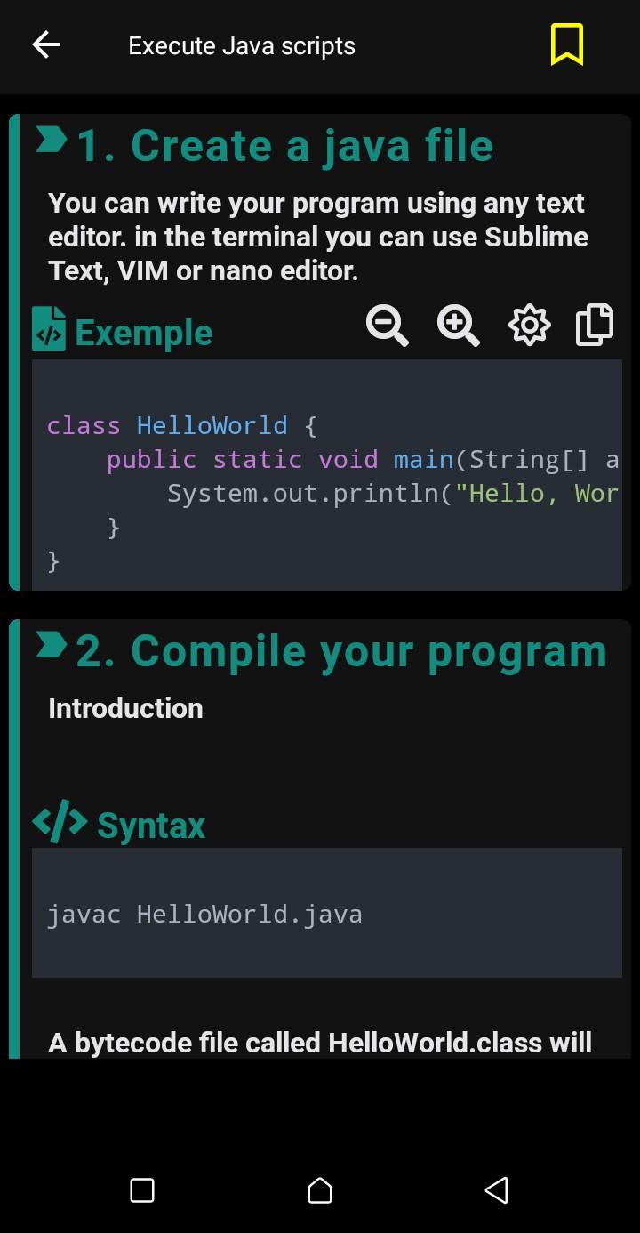The width and height of the screenshot is (640, 1233).
Task: Tap the step 1 arrow marker
Action: coord(51,140)
